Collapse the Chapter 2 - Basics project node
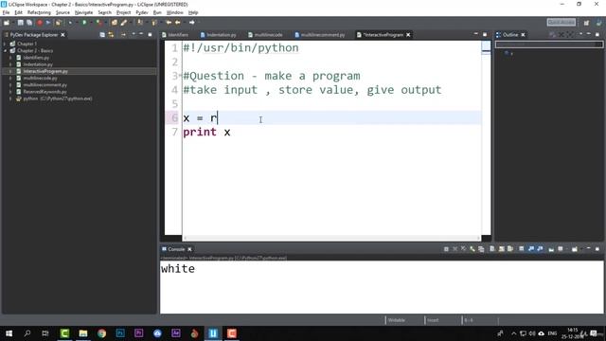 [5, 50]
